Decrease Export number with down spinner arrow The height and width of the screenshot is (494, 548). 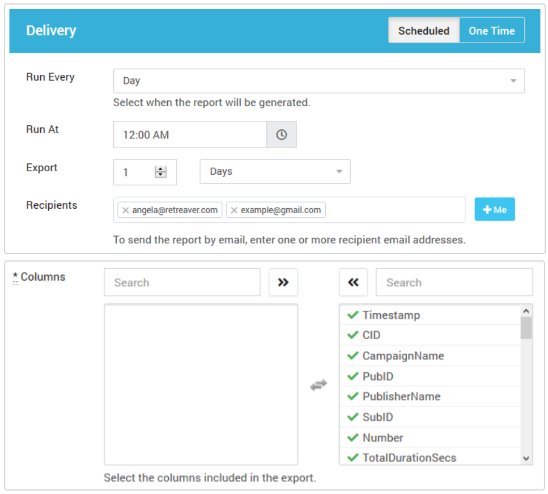(160, 175)
